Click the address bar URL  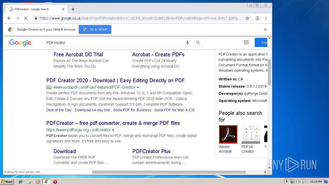tap(140, 18)
